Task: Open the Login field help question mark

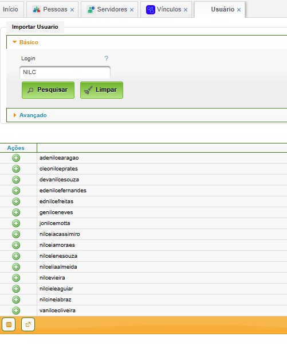Action: point(107,59)
